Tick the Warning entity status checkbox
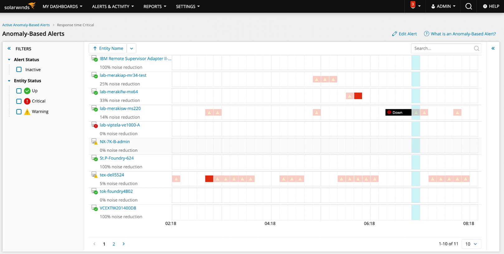Screen dimensions: 504x254 tap(19, 111)
